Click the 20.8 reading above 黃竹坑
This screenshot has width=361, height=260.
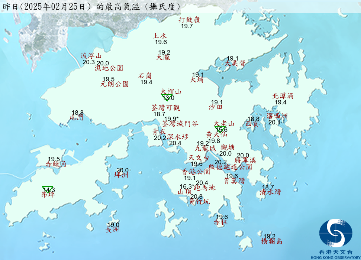click(x=196, y=196)
